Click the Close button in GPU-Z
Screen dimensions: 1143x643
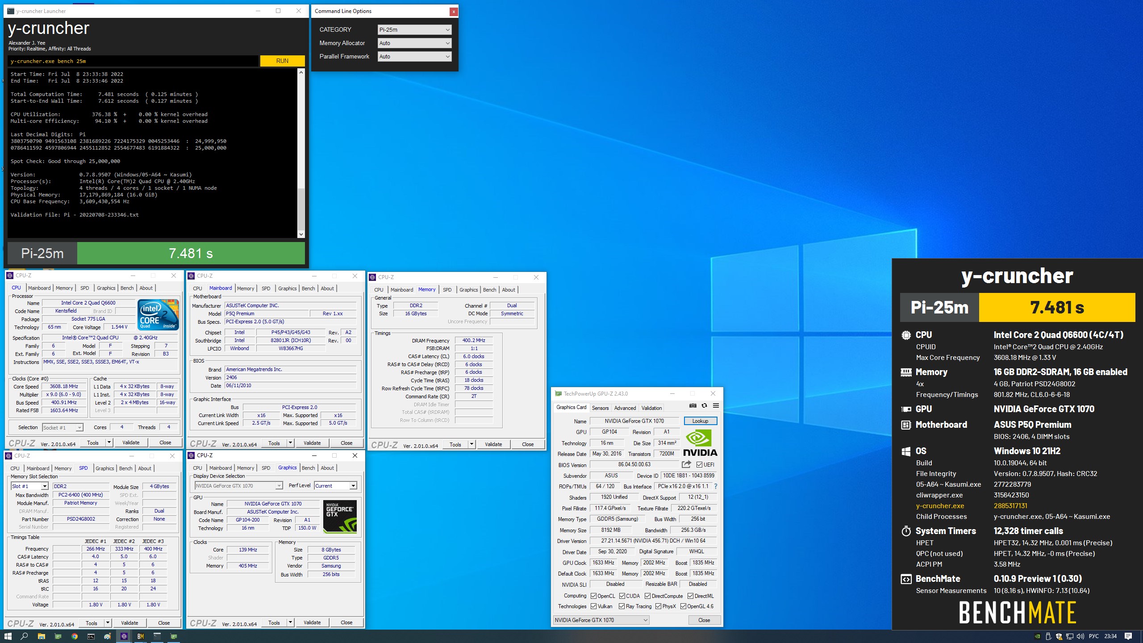704,620
